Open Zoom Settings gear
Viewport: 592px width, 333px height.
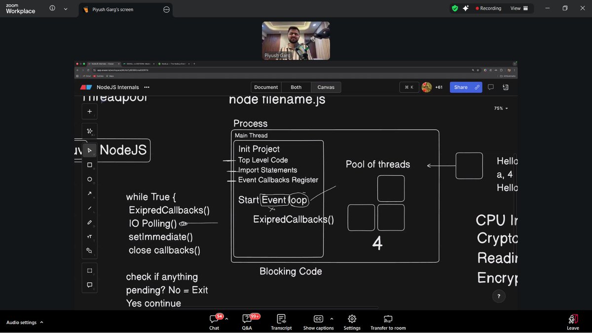352,322
